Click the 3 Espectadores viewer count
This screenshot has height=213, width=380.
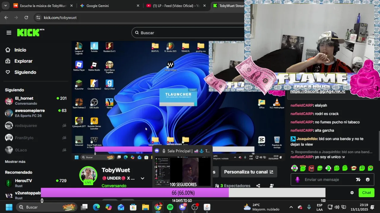(x=232, y=186)
